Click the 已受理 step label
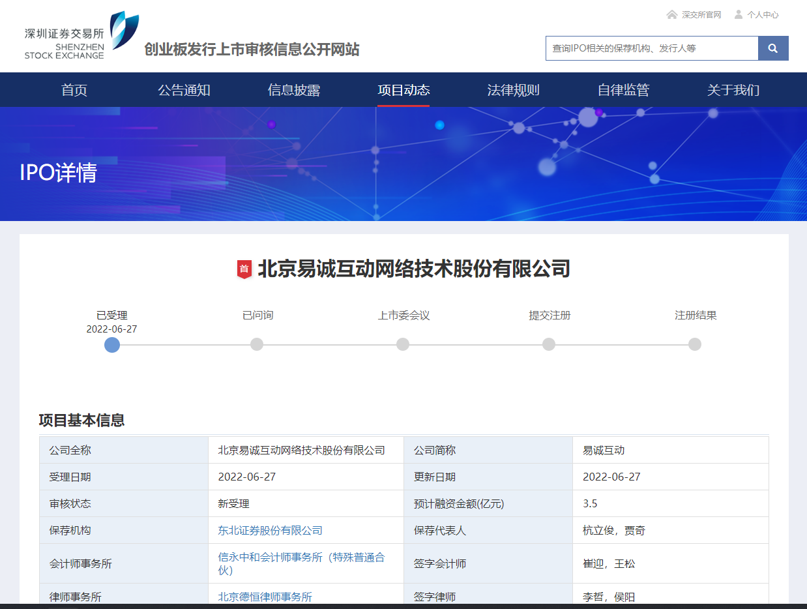The image size is (807, 609). [x=112, y=316]
